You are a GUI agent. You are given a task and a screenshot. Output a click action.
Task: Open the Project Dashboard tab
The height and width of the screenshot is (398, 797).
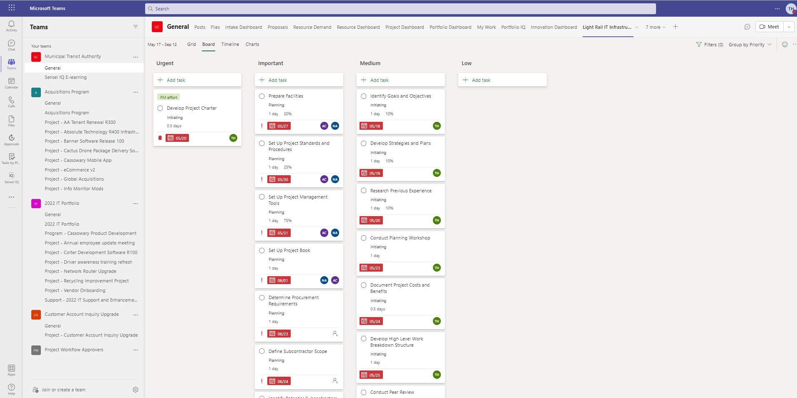click(x=405, y=27)
